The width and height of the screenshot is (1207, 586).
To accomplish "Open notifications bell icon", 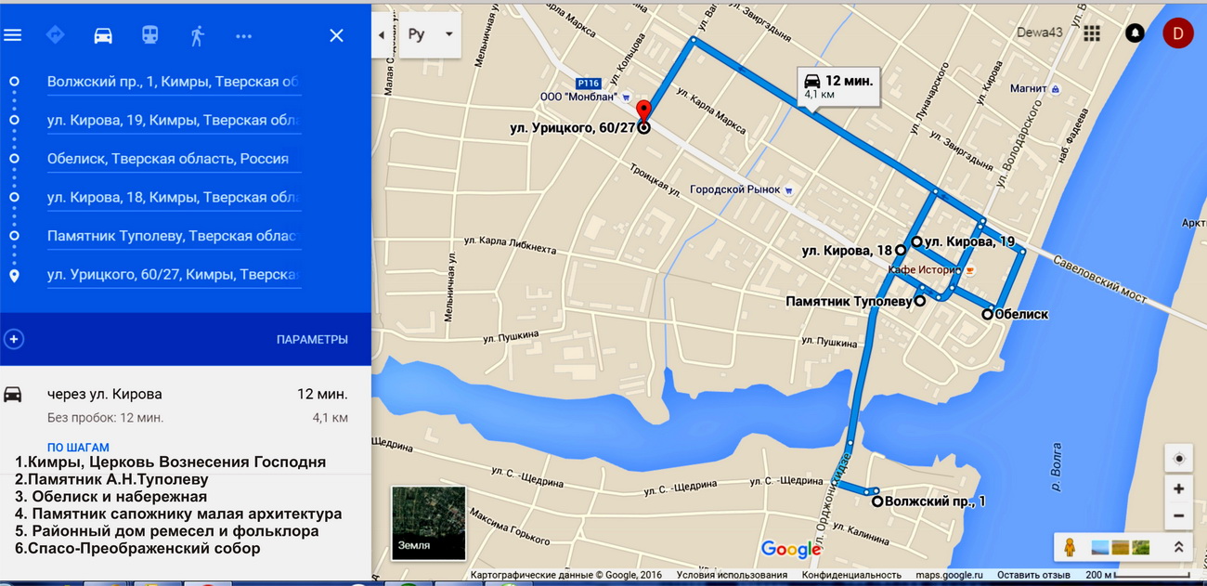I will [x=1135, y=33].
